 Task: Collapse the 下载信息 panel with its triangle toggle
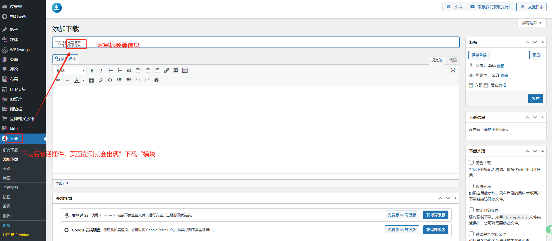[542, 118]
